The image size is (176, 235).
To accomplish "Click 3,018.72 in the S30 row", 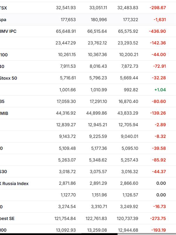I will point(67,172).
